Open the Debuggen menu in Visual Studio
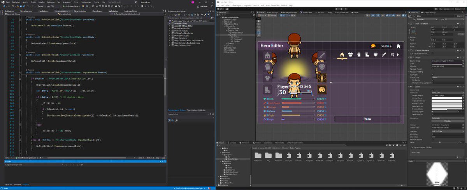The height and width of the screenshot is (190, 467). click(x=51, y=2)
